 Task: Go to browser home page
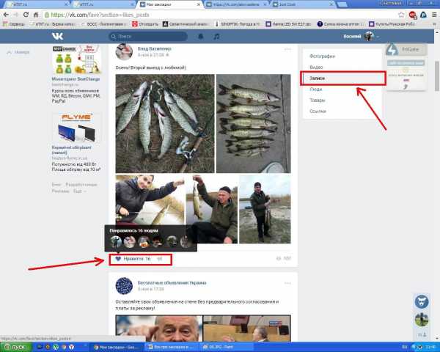click(x=36, y=15)
